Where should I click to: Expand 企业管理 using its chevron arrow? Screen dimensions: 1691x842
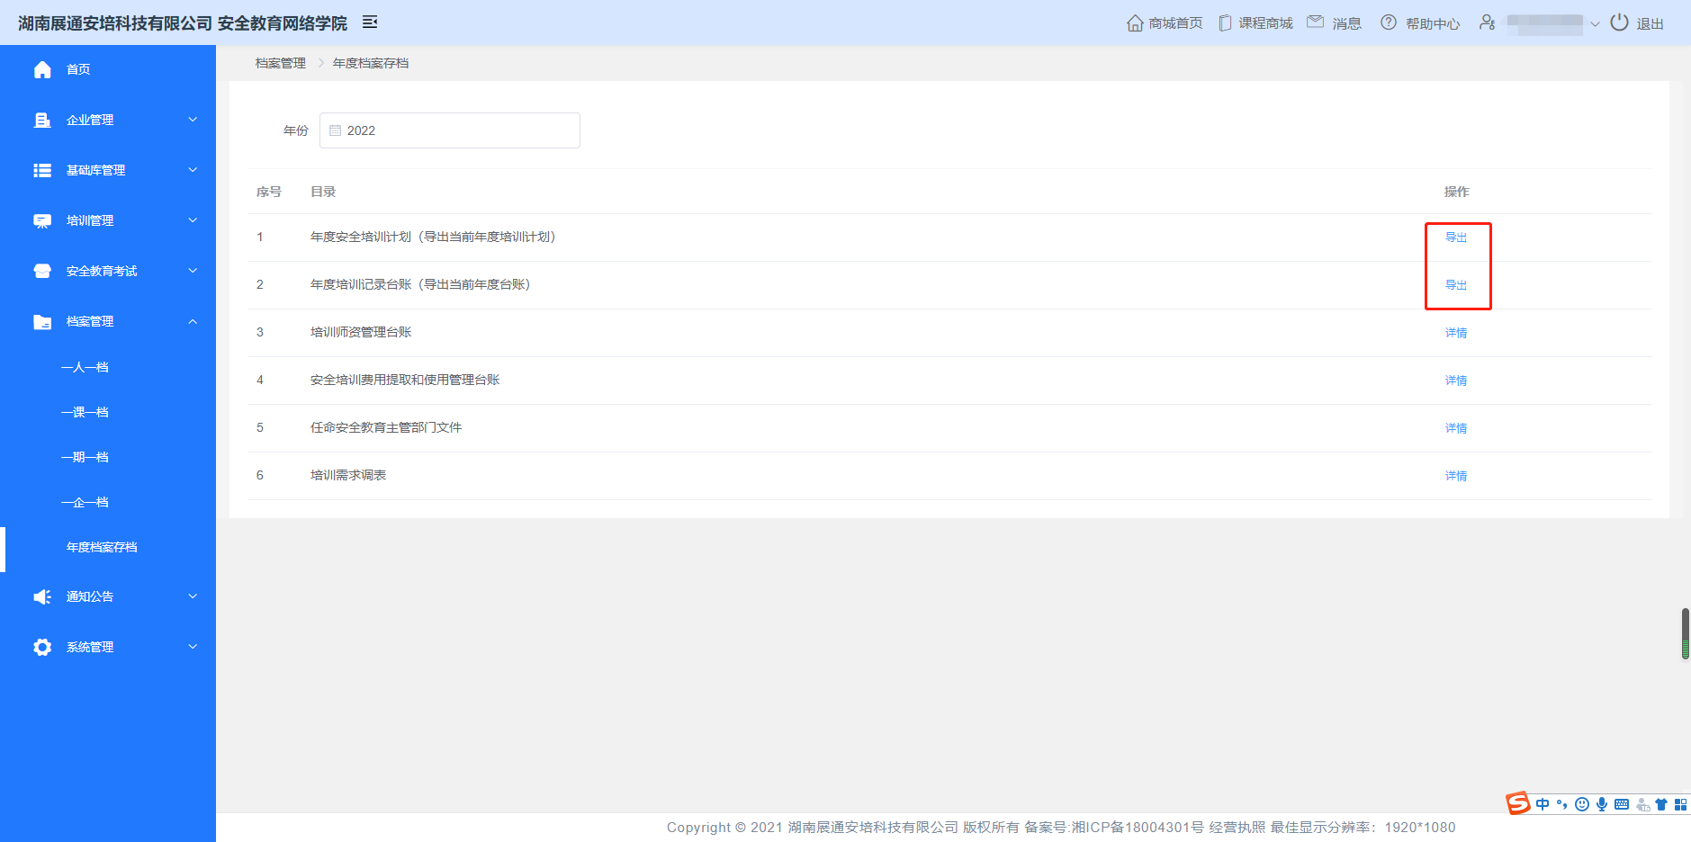[x=193, y=120]
